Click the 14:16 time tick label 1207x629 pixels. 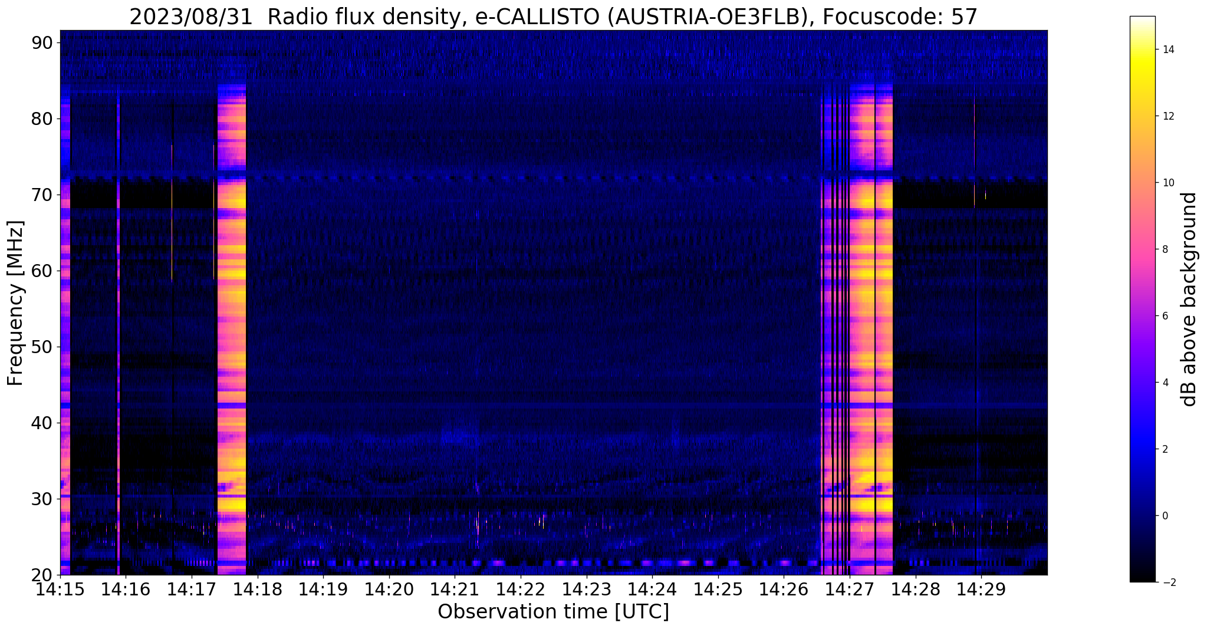pos(126,590)
